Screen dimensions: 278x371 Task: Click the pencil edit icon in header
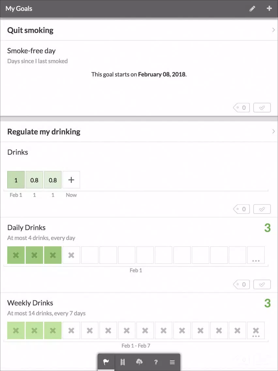coord(252,9)
